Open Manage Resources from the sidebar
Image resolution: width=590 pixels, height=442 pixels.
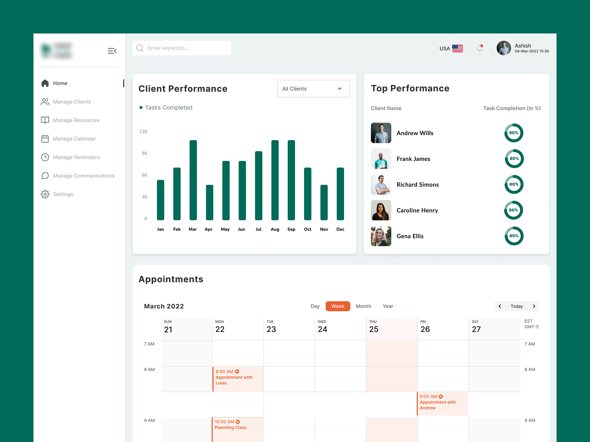[76, 120]
